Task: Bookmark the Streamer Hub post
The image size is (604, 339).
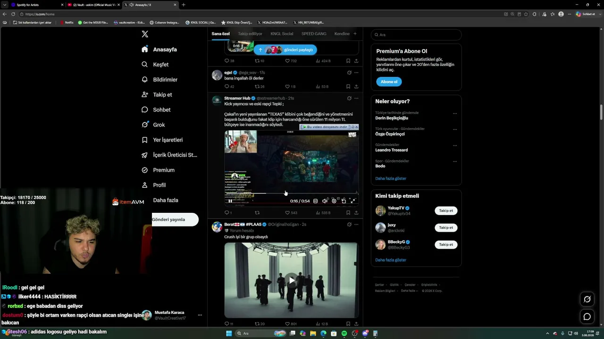Action: 348,213
